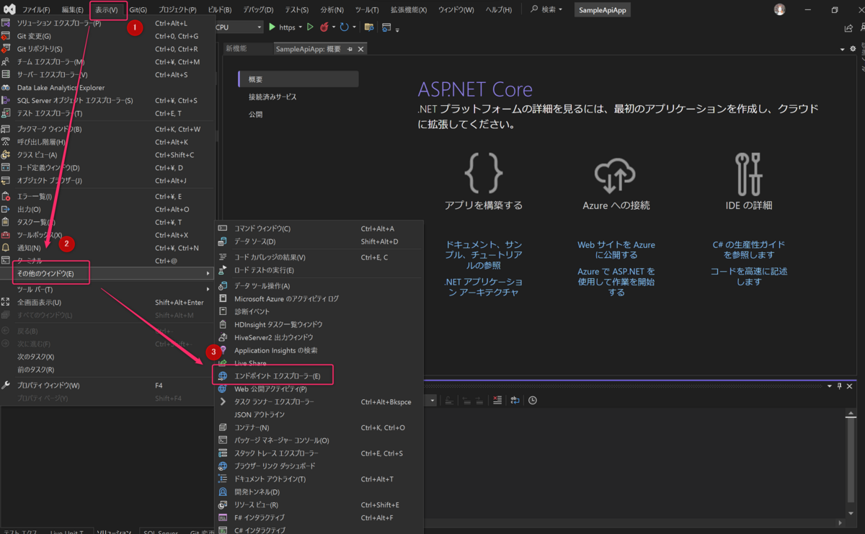This screenshot has width=865, height=534.
Task: Open プロパティ ウィンドウ from menu
Action: [x=107, y=386]
